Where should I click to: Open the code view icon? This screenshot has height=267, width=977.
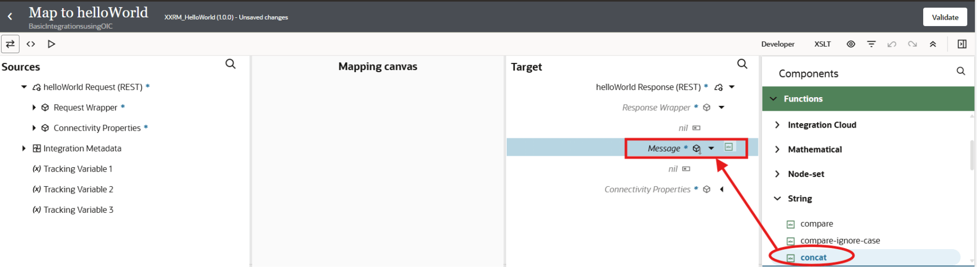(x=31, y=44)
